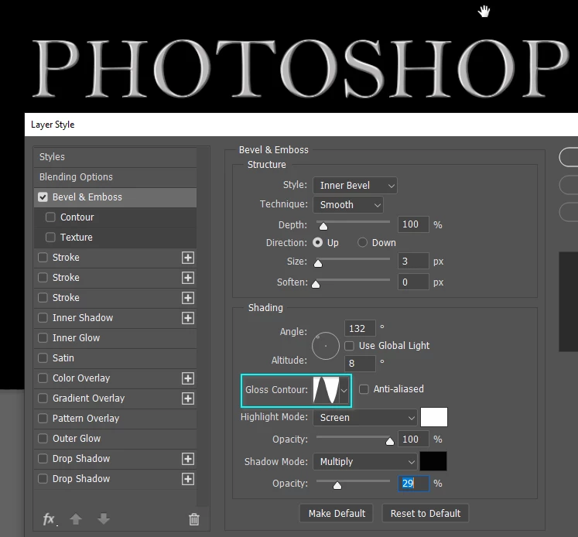
Task: Enable the Texture checkbox
Action: [50, 237]
